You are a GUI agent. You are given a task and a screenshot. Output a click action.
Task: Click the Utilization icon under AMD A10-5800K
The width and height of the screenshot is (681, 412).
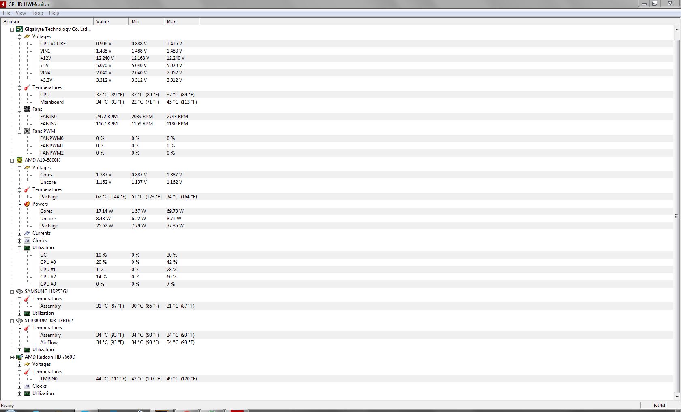point(27,248)
